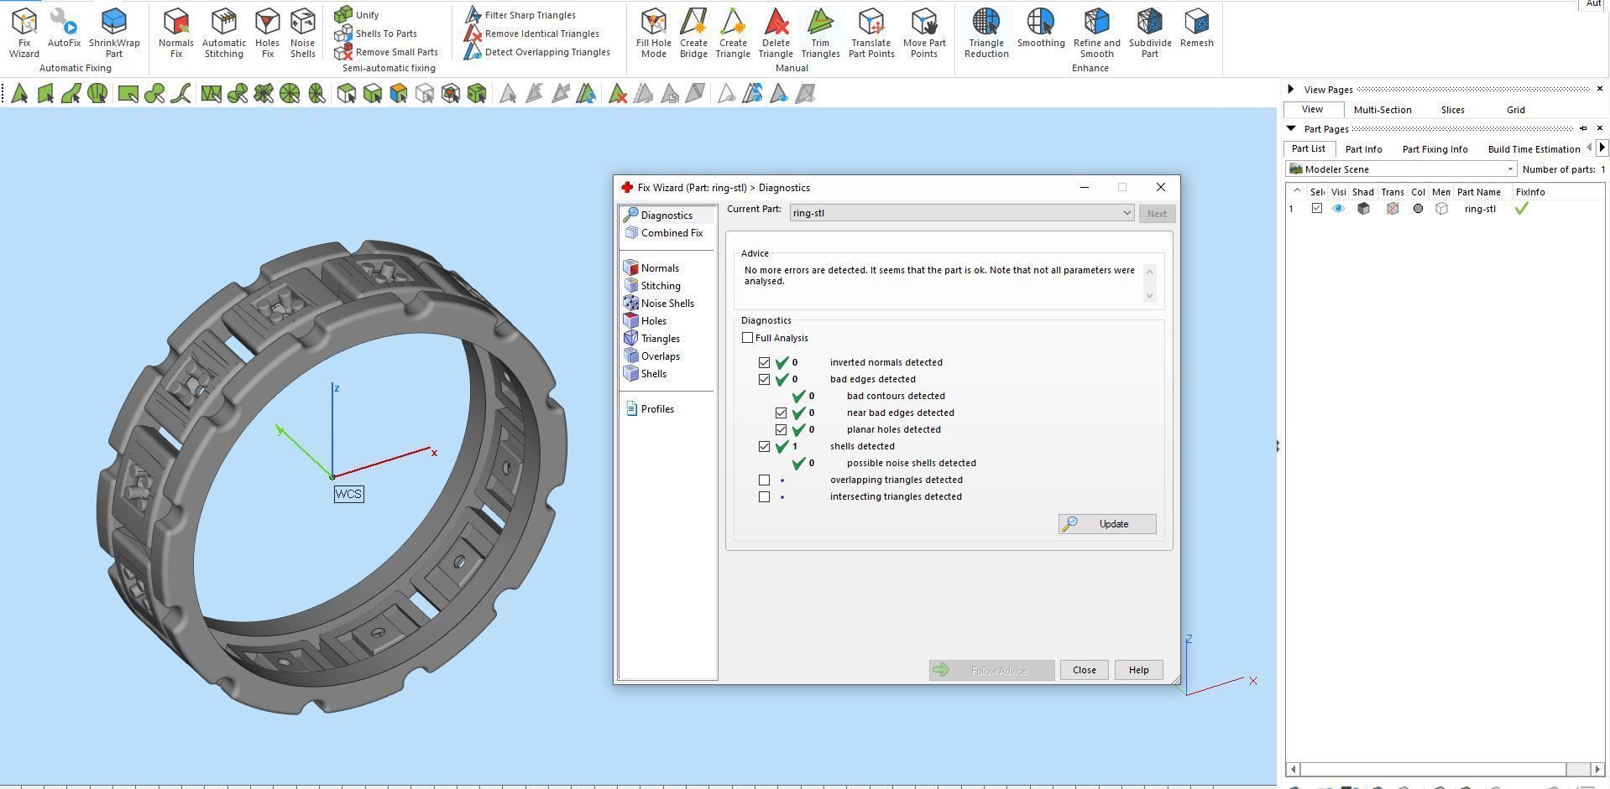Viewport: 1610px width, 789px height.
Task: Click Remove Small Parts
Action: point(386,52)
